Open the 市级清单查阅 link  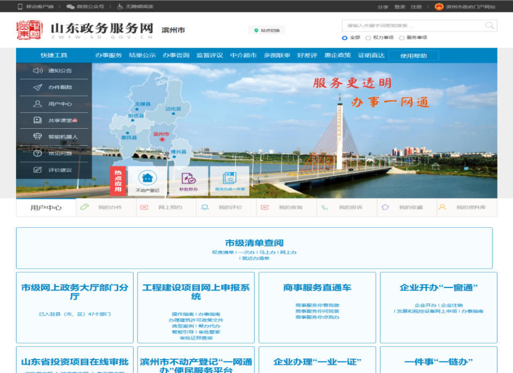tap(254, 243)
